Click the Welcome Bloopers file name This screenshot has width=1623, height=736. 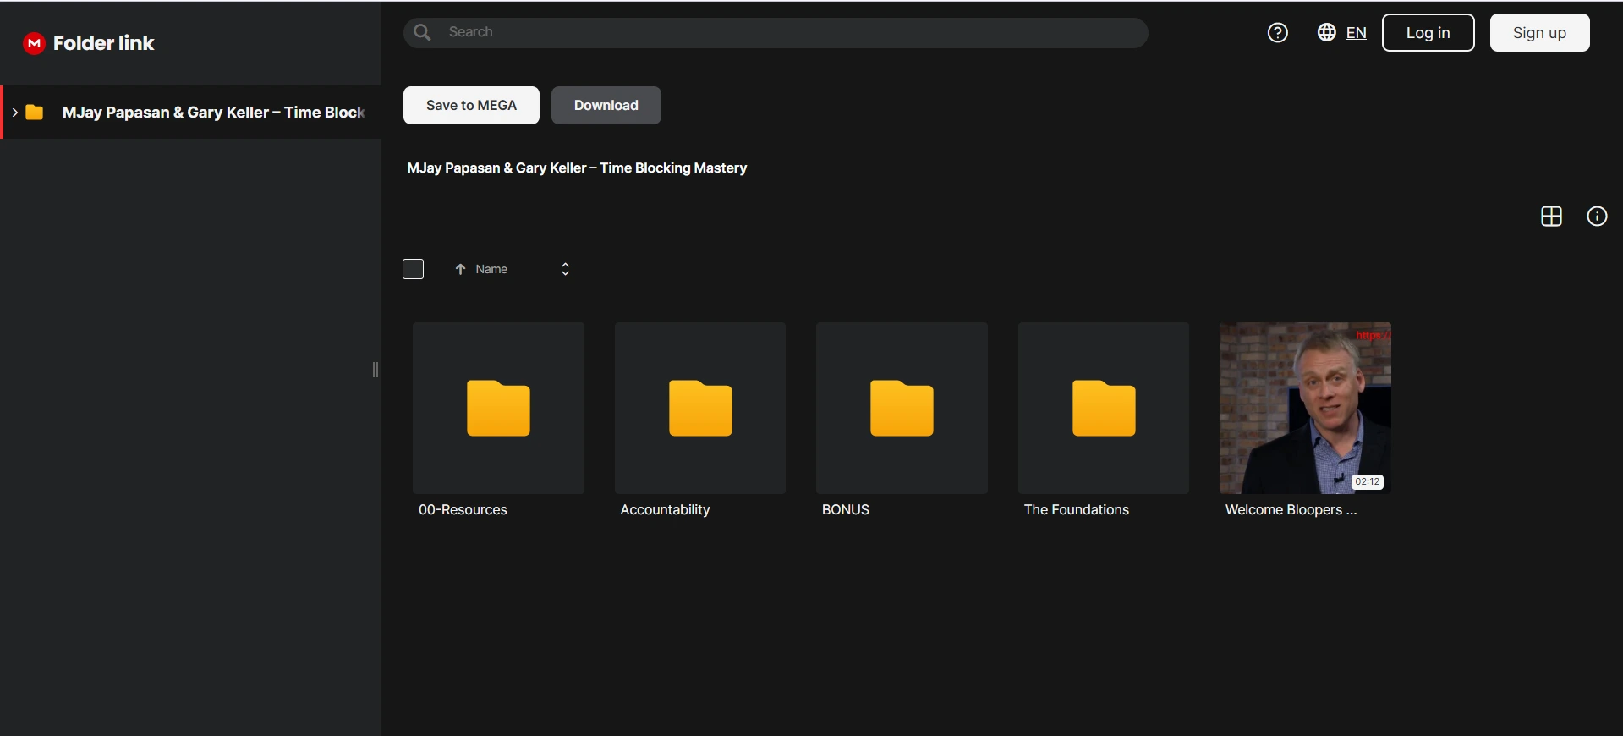(x=1291, y=509)
